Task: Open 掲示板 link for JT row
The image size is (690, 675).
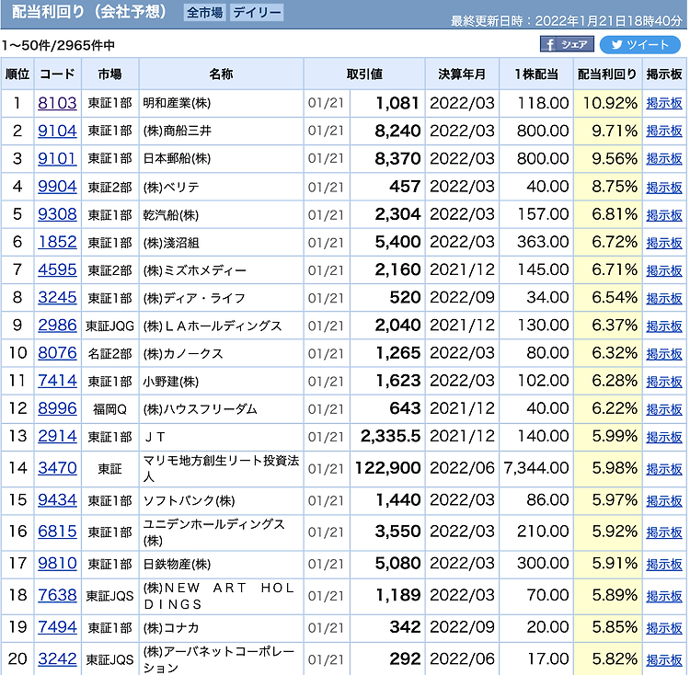Action: pyautogui.click(x=664, y=436)
